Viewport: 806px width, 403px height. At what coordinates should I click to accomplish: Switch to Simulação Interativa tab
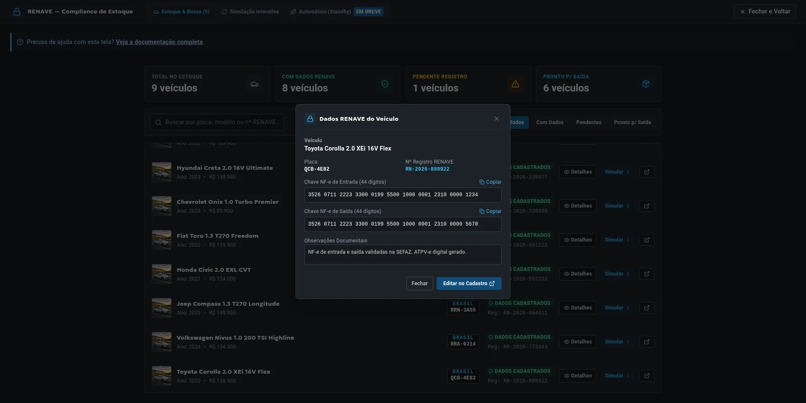click(250, 12)
